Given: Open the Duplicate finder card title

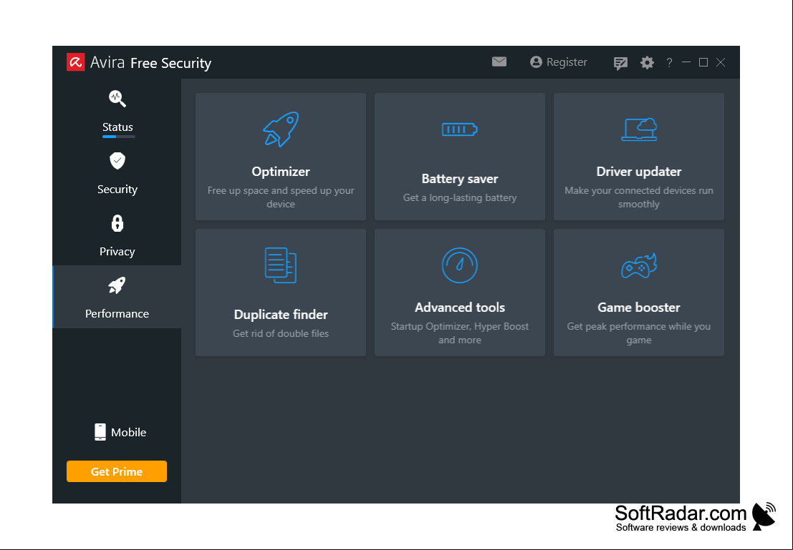Looking at the screenshot, I should tap(281, 314).
